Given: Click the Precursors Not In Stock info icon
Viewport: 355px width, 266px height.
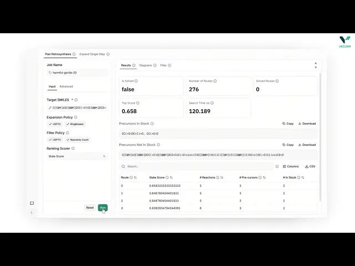Looking at the screenshot, I should pos(159,145).
